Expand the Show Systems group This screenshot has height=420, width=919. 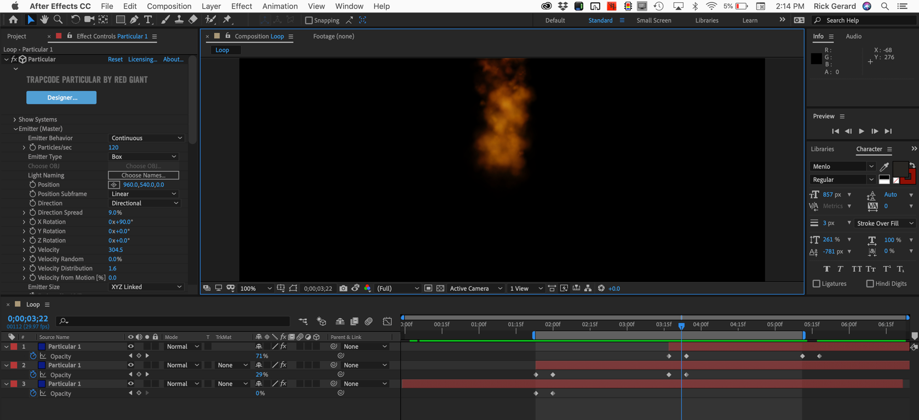point(15,119)
